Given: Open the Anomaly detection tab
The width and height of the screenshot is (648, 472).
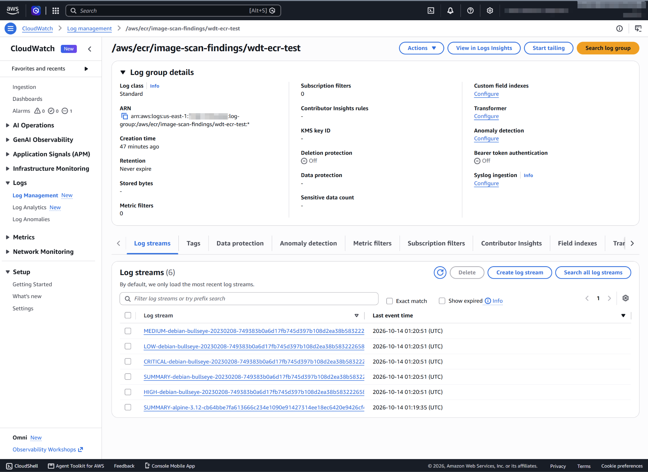Looking at the screenshot, I should click(308, 243).
